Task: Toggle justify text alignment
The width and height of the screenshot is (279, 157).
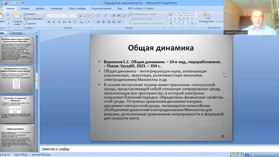Action: tap(114, 22)
